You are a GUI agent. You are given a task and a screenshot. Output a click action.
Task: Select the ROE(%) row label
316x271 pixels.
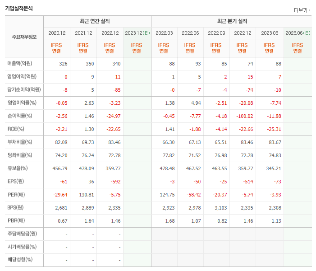point(16,129)
